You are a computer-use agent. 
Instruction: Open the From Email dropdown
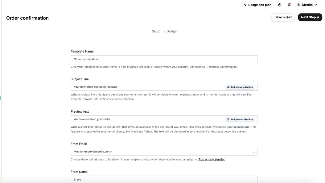click(164, 152)
